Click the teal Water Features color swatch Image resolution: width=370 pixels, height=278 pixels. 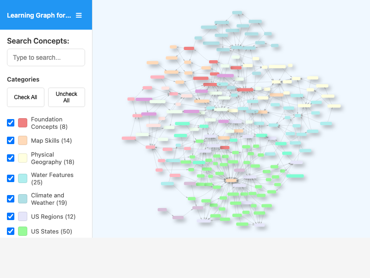pos(23,178)
